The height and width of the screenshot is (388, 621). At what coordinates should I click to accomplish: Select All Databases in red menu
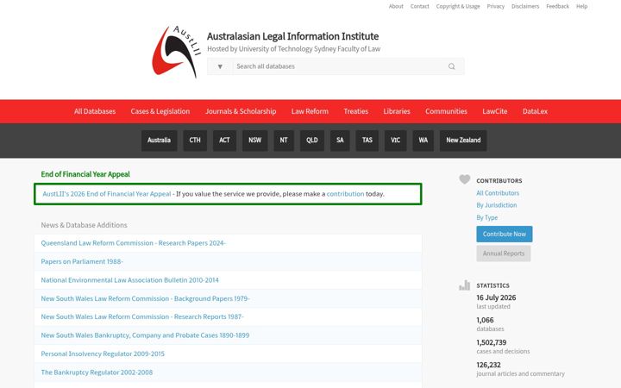click(x=95, y=111)
